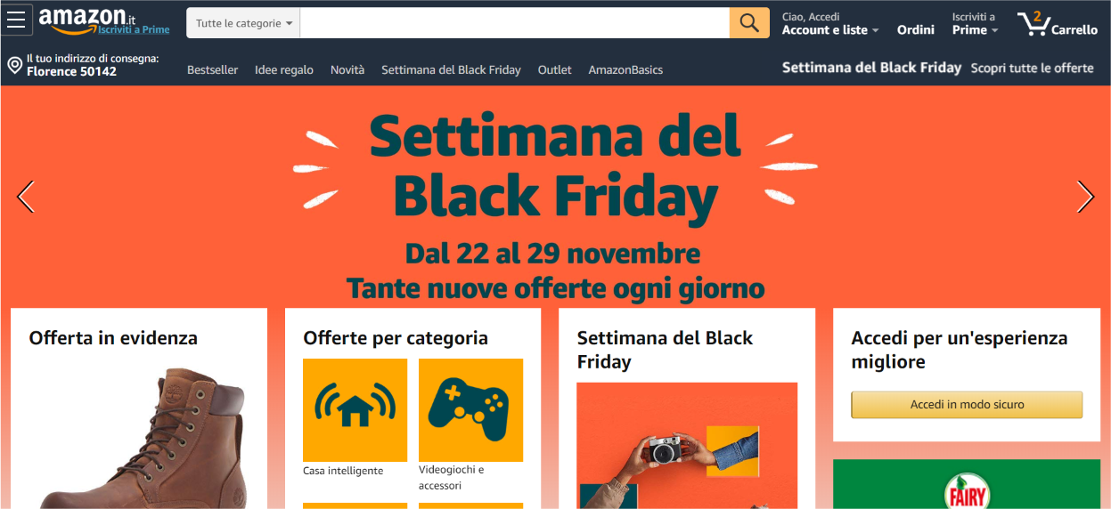The width and height of the screenshot is (1111, 509).
Task: Advance banner with right arrow
Action: click(x=1084, y=197)
